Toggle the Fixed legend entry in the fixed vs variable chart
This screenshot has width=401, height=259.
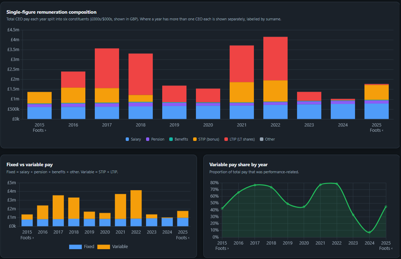coord(81,247)
